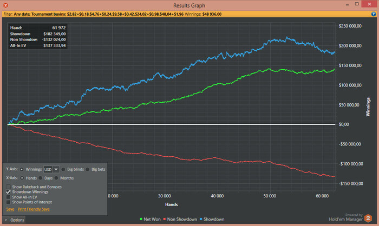Click the $150 000,00 axis label
Screen dimensions: 379x226
point(350,65)
